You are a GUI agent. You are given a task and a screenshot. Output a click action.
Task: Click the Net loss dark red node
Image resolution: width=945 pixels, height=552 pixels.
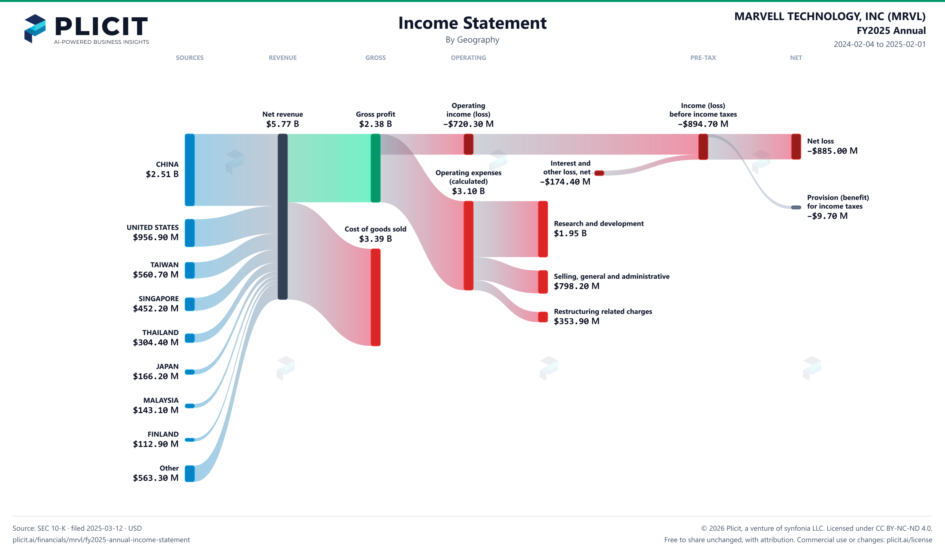[796, 147]
